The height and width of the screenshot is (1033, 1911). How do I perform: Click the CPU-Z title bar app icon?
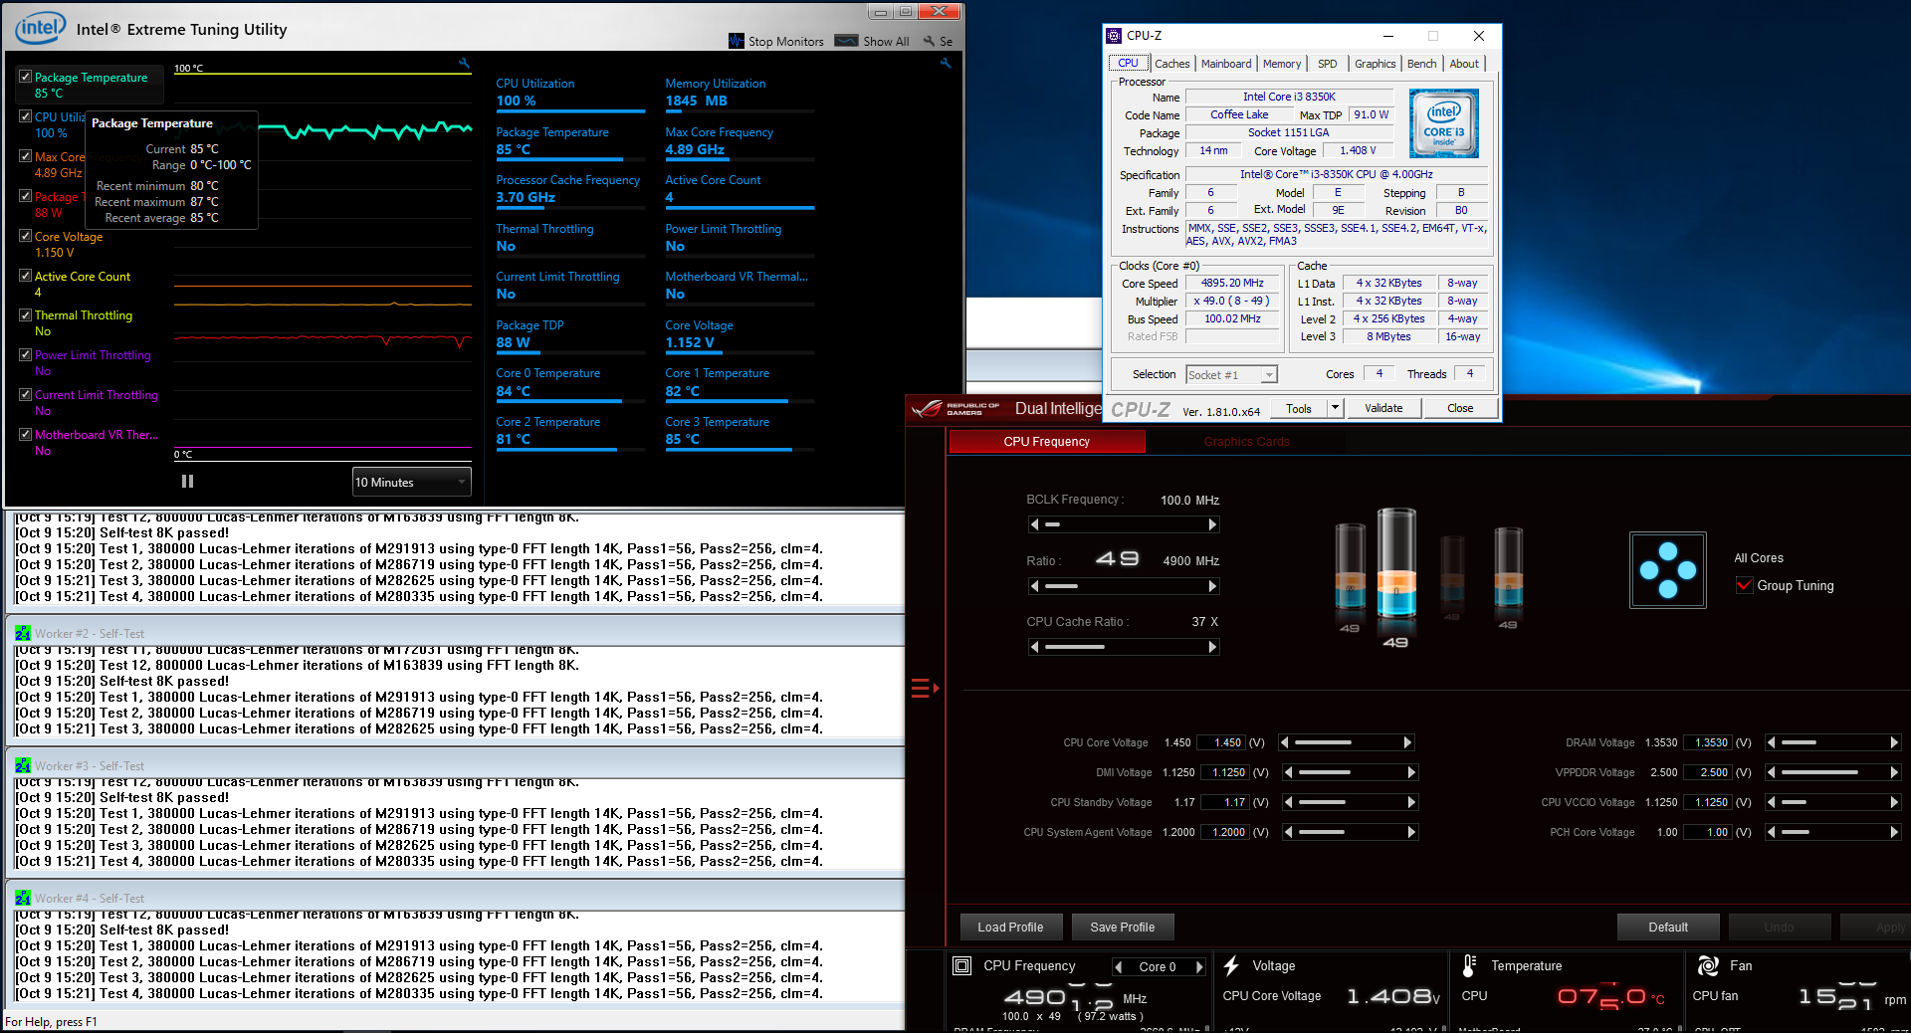pos(1114,36)
